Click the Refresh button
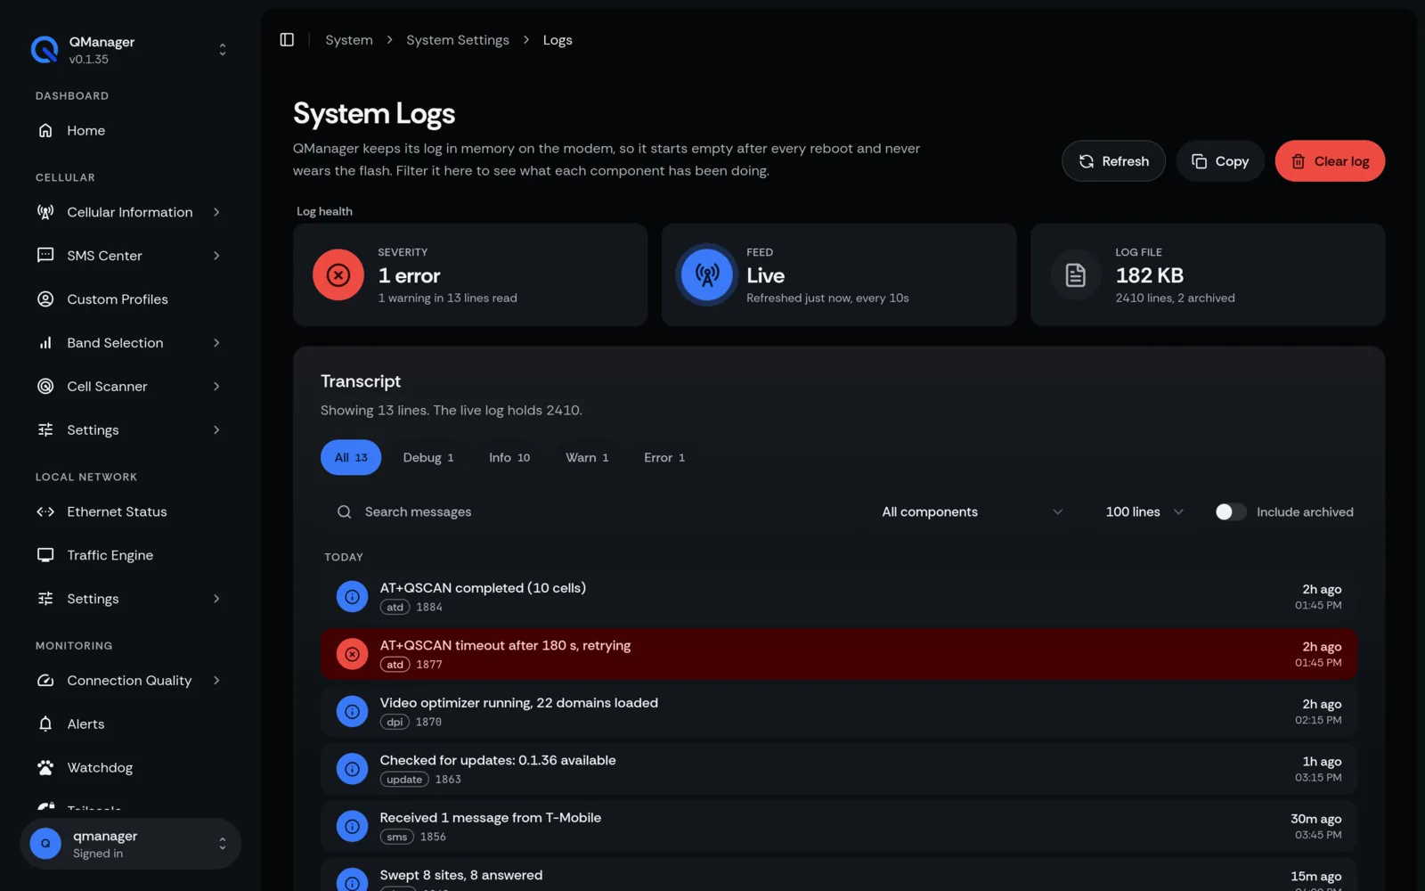The image size is (1425, 891). [x=1113, y=161]
